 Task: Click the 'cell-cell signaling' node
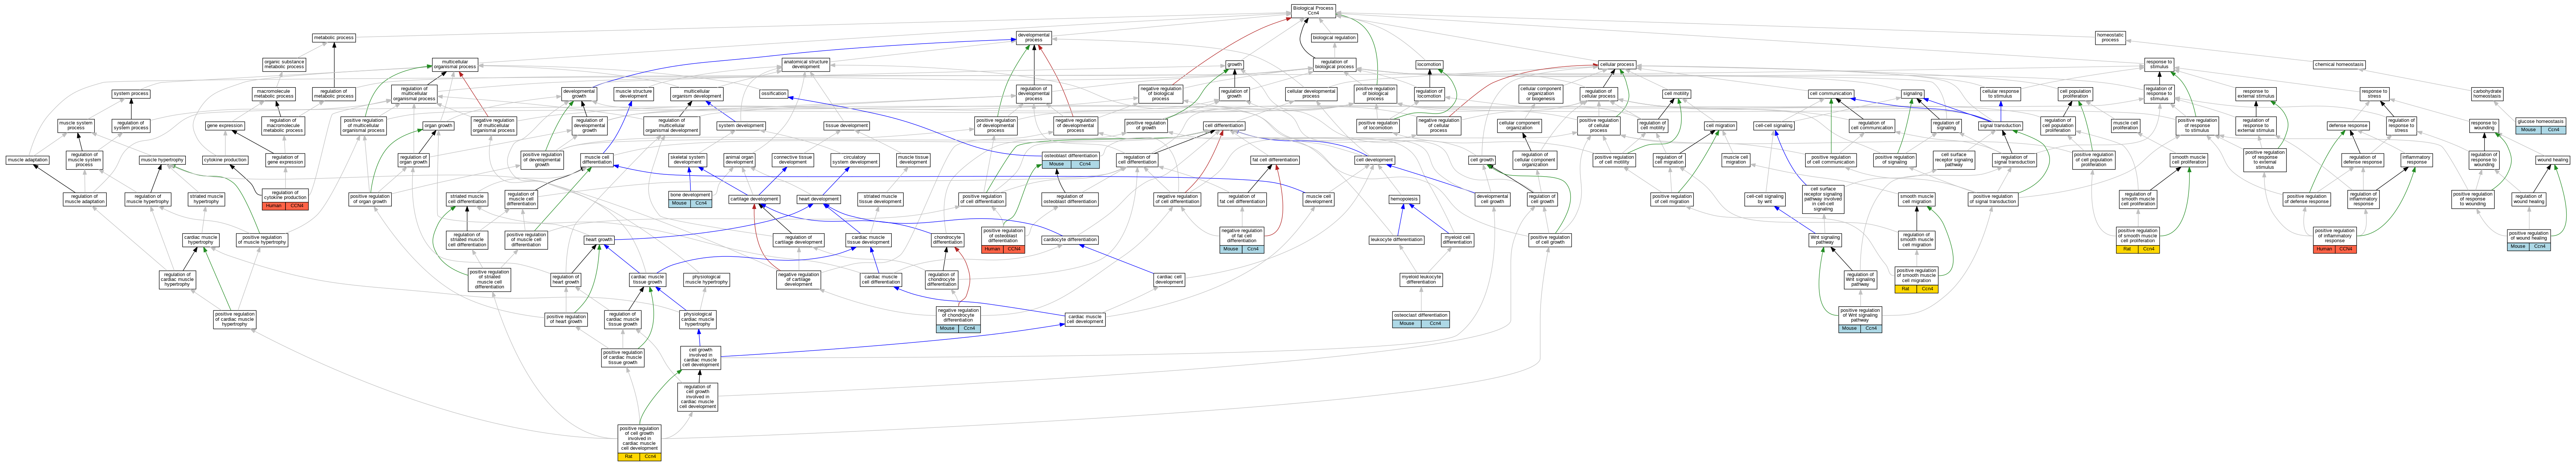[x=1775, y=126]
